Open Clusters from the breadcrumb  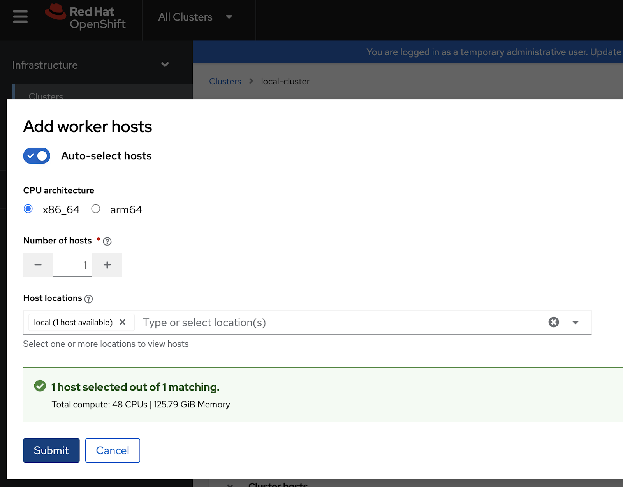(225, 81)
